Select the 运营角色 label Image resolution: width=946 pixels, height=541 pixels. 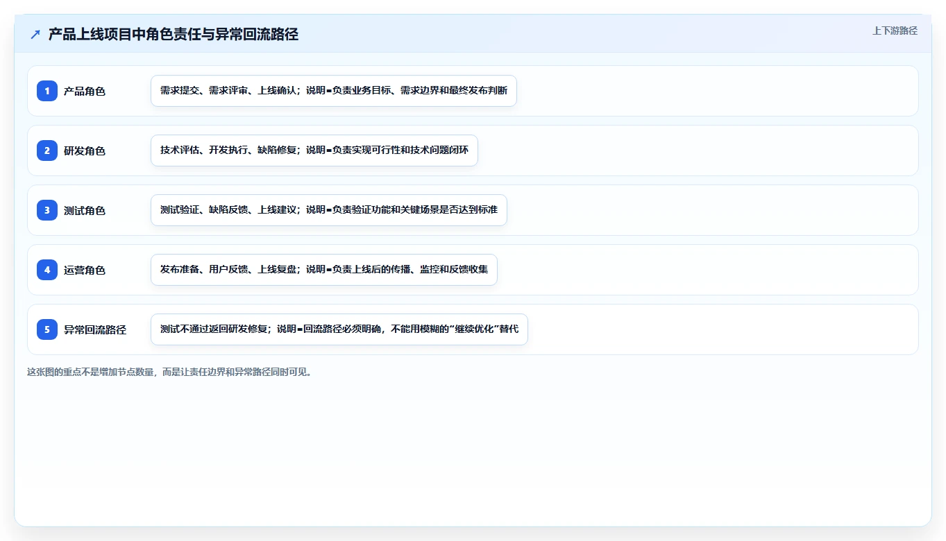point(85,270)
